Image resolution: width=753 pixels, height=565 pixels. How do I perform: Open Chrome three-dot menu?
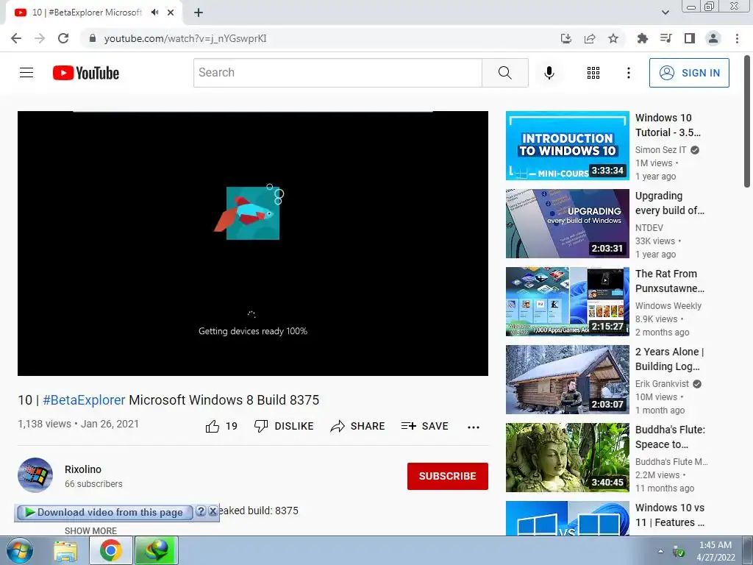pos(737,38)
